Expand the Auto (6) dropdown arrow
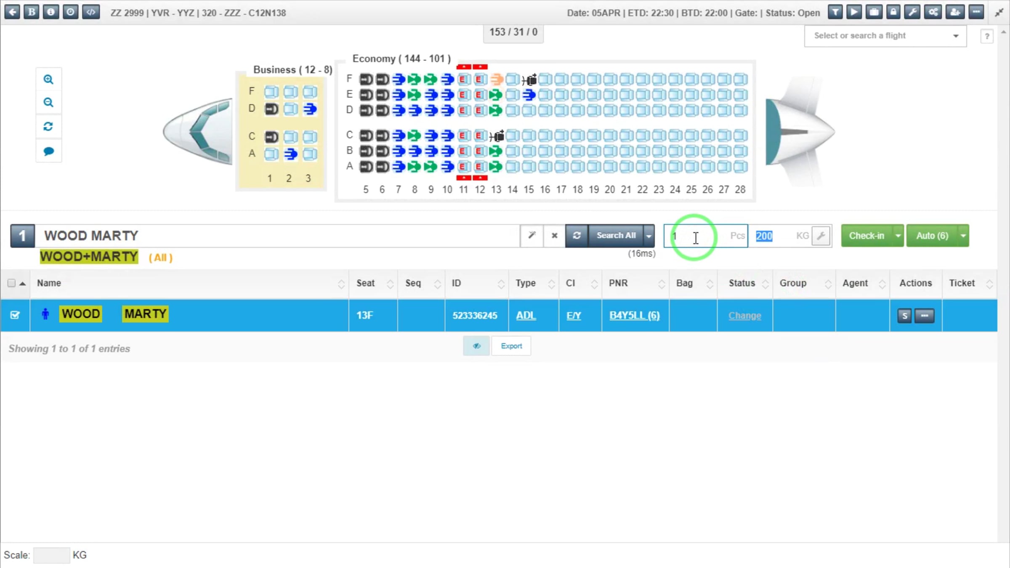The width and height of the screenshot is (1010, 568). click(x=963, y=236)
